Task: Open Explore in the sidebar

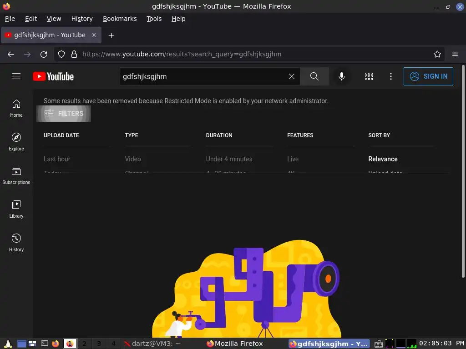Action: [16, 142]
